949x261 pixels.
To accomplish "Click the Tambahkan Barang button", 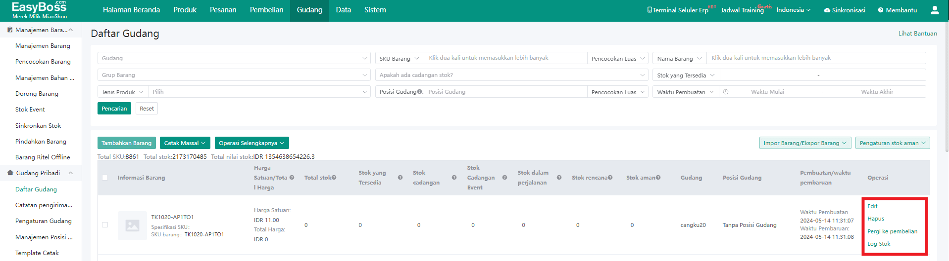I will coord(127,143).
